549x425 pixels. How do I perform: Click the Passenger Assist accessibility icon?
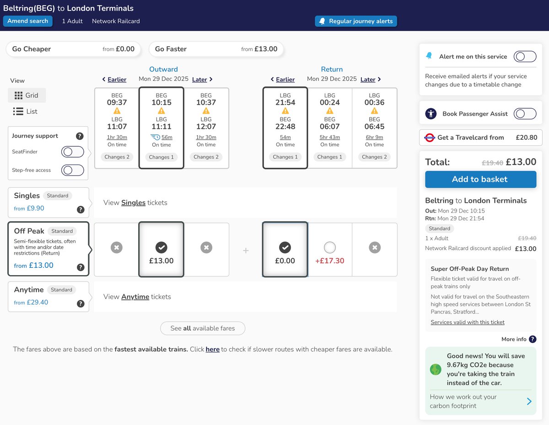[x=431, y=114]
